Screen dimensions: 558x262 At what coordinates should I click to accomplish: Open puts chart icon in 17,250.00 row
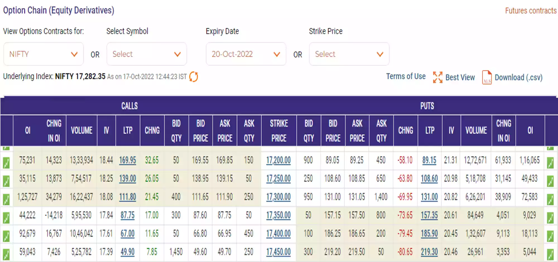click(550, 181)
